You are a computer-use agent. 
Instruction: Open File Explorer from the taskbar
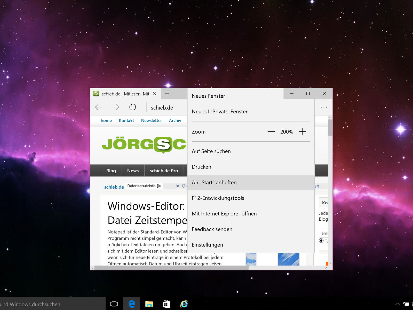click(x=149, y=304)
